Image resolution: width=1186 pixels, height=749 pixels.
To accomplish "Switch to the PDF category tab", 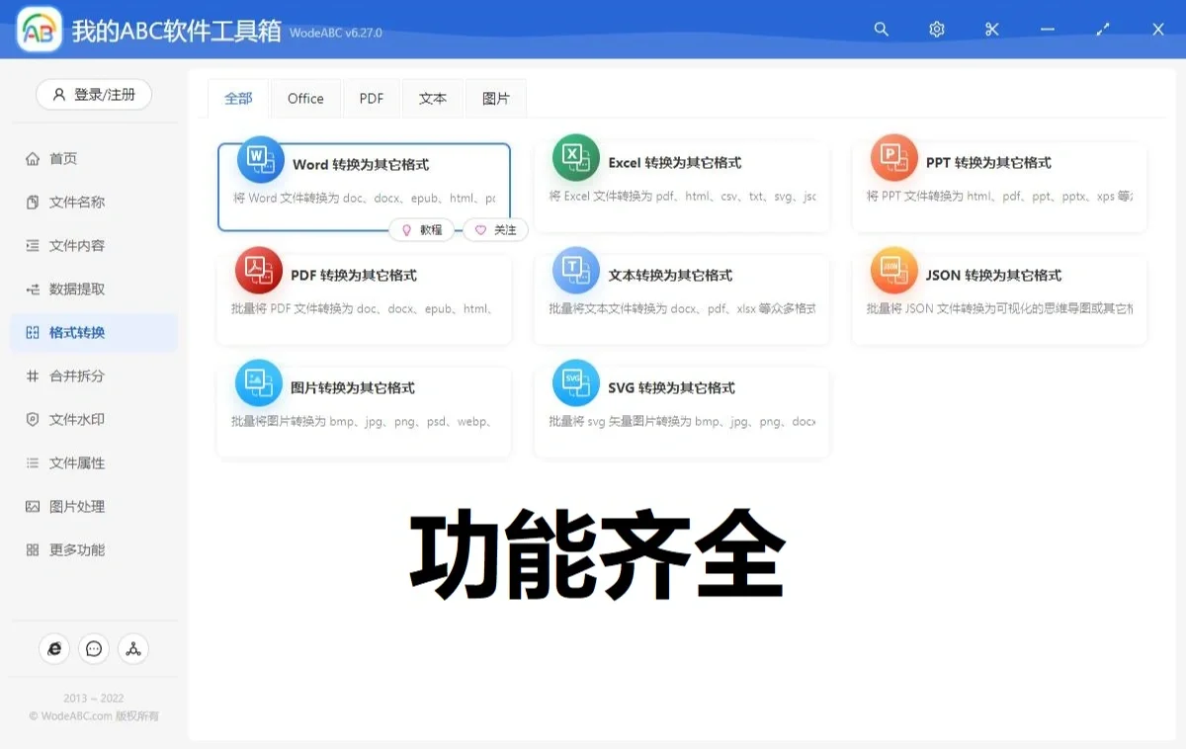I will [371, 98].
